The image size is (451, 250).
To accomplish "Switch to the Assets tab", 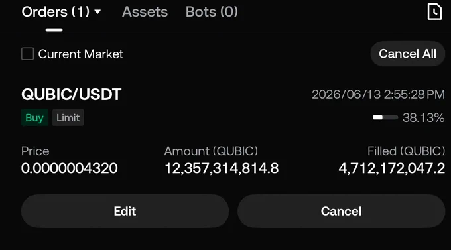I will point(145,12).
